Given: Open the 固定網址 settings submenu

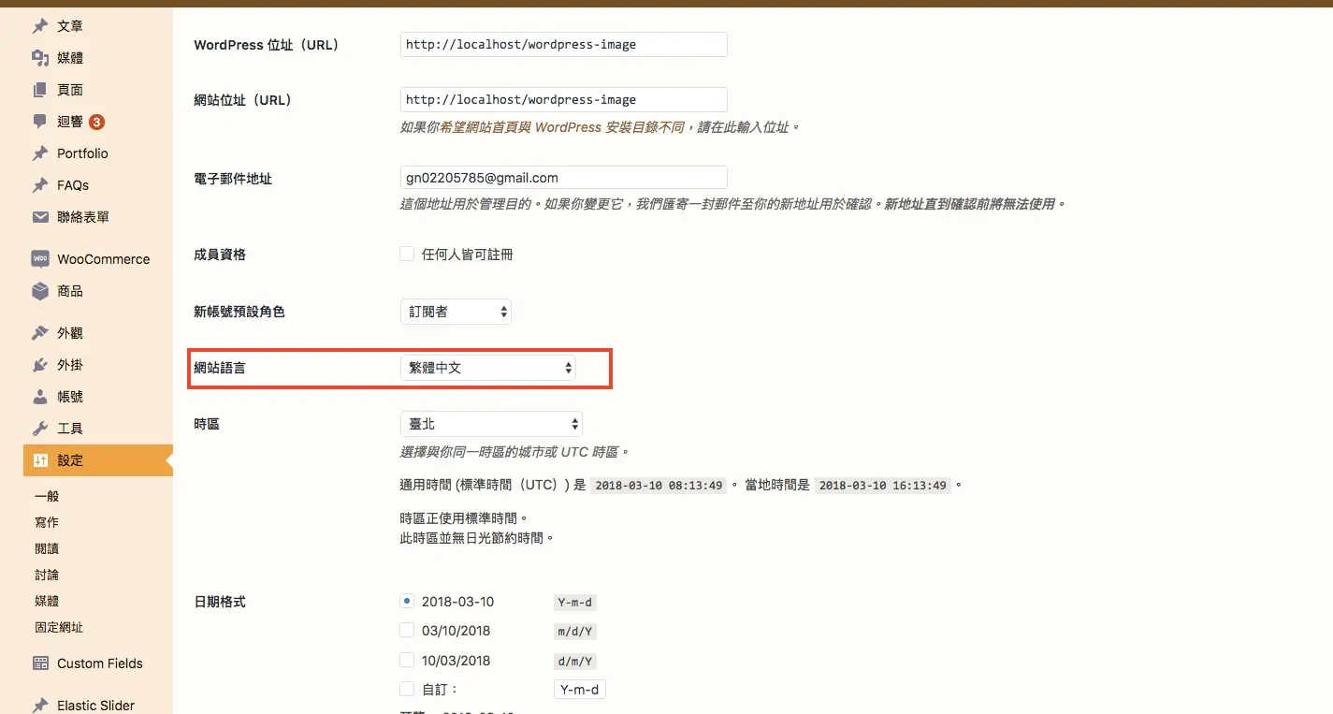Looking at the screenshot, I should (x=59, y=627).
